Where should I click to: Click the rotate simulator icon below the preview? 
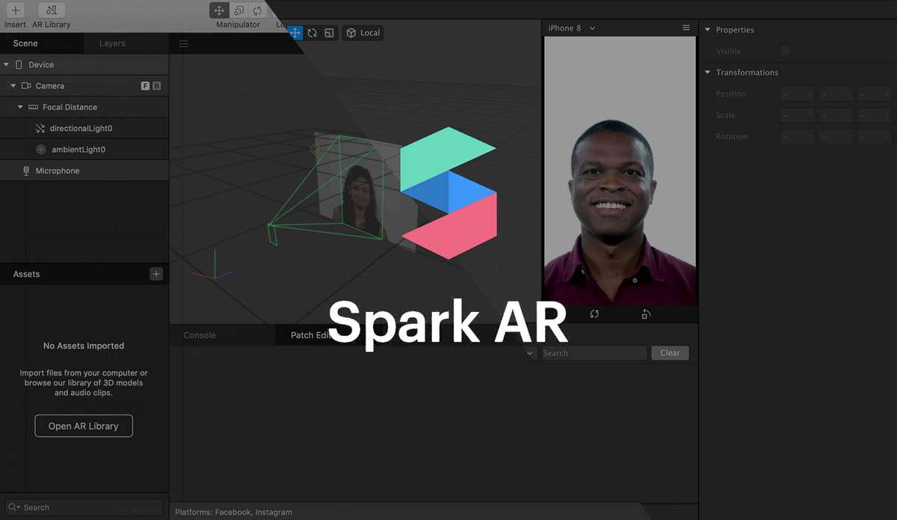pyautogui.click(x=594, y=315)
